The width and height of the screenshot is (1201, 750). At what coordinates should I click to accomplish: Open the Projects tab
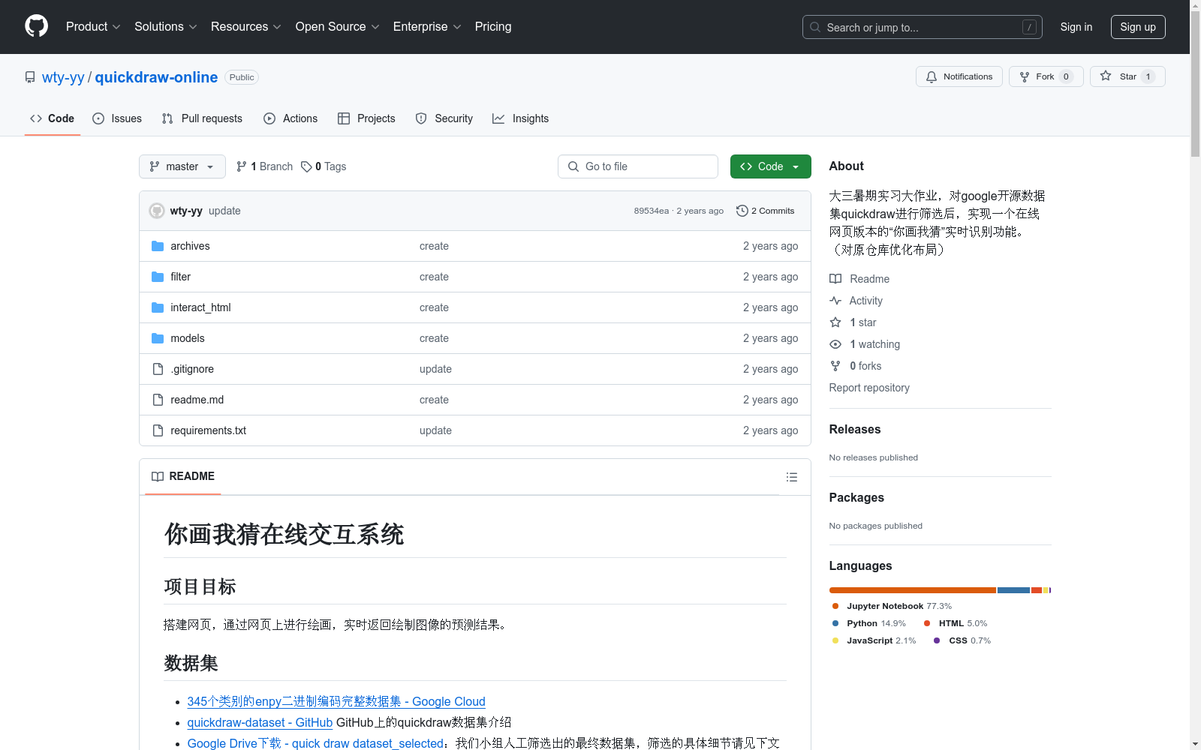coord(366,118)
